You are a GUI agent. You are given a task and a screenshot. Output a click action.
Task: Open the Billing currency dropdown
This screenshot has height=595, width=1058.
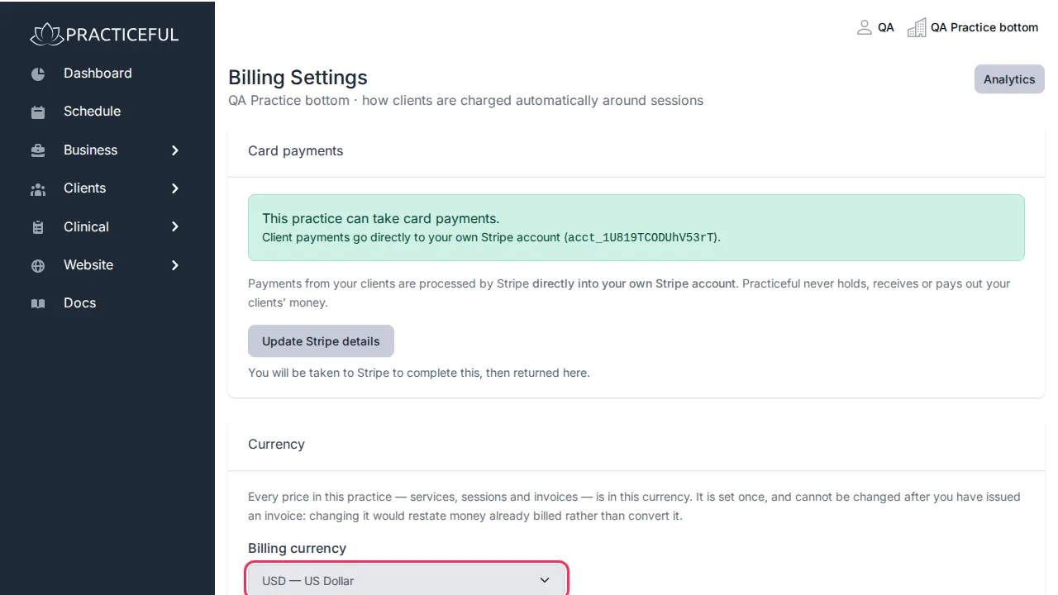click(x=407, y=579)
